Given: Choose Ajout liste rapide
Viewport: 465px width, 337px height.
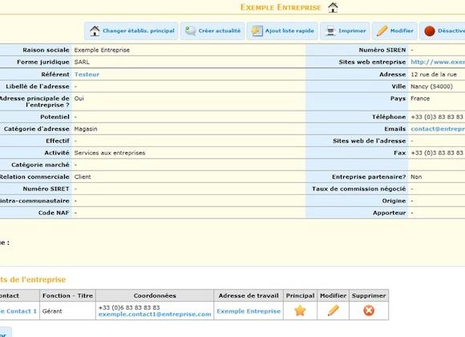Looking at the screenshot, I should (282, 30).
